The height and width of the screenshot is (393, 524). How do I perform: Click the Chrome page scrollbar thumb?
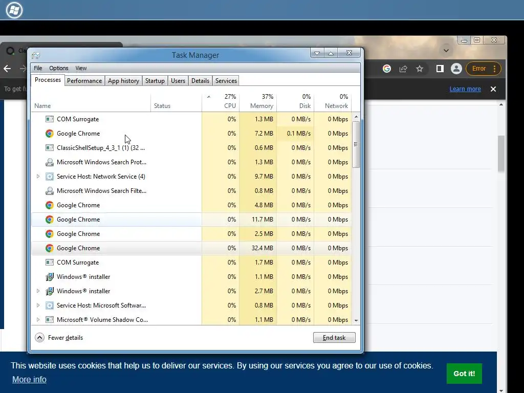pyautogui.click(x=501, y=154)
